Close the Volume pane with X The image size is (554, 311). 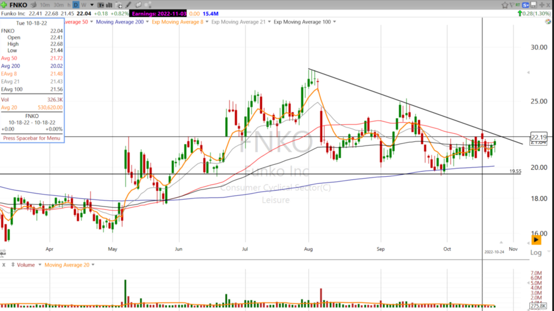[4, 265]
